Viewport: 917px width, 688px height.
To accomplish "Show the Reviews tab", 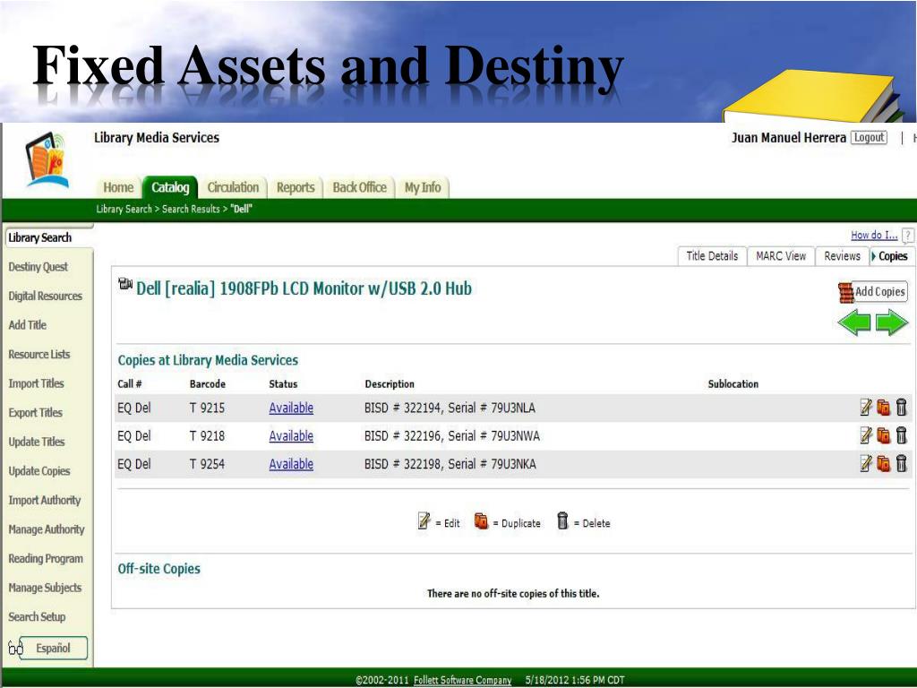I will click(842, 255).
